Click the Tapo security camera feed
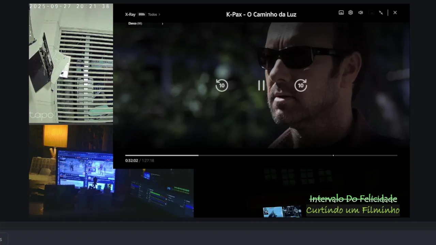Image resolution: width=436 pixels, height=245 pixels. [x=71, y=63]
